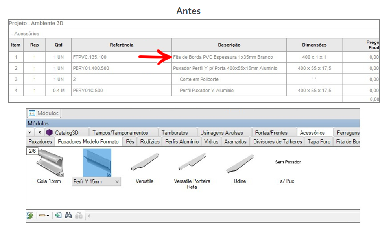
Task: Switch to the Catalog3D tab
Action: click(x=66, y=133)
